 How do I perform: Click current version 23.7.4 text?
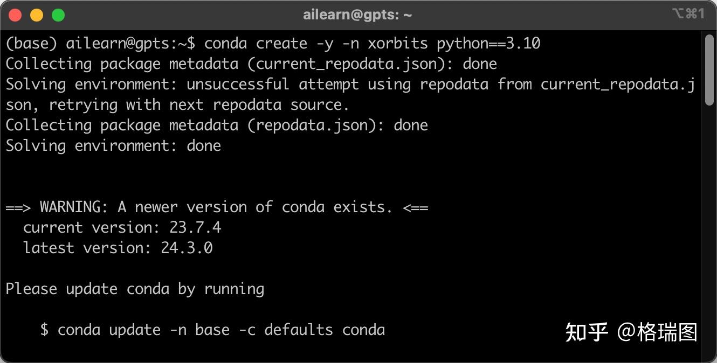coord(122,228)
